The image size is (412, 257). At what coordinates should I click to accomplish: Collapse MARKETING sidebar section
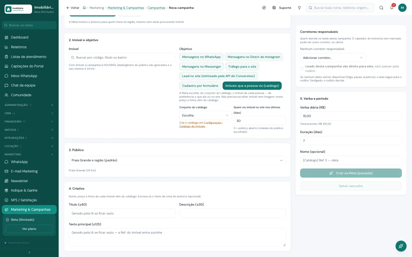point(29,154)
